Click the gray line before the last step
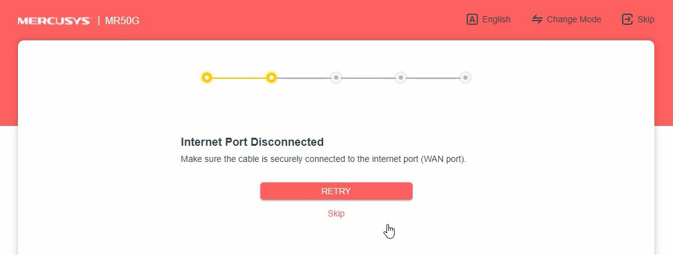The height and width of the screenshot is (255, 673). [x=433, y=78]
